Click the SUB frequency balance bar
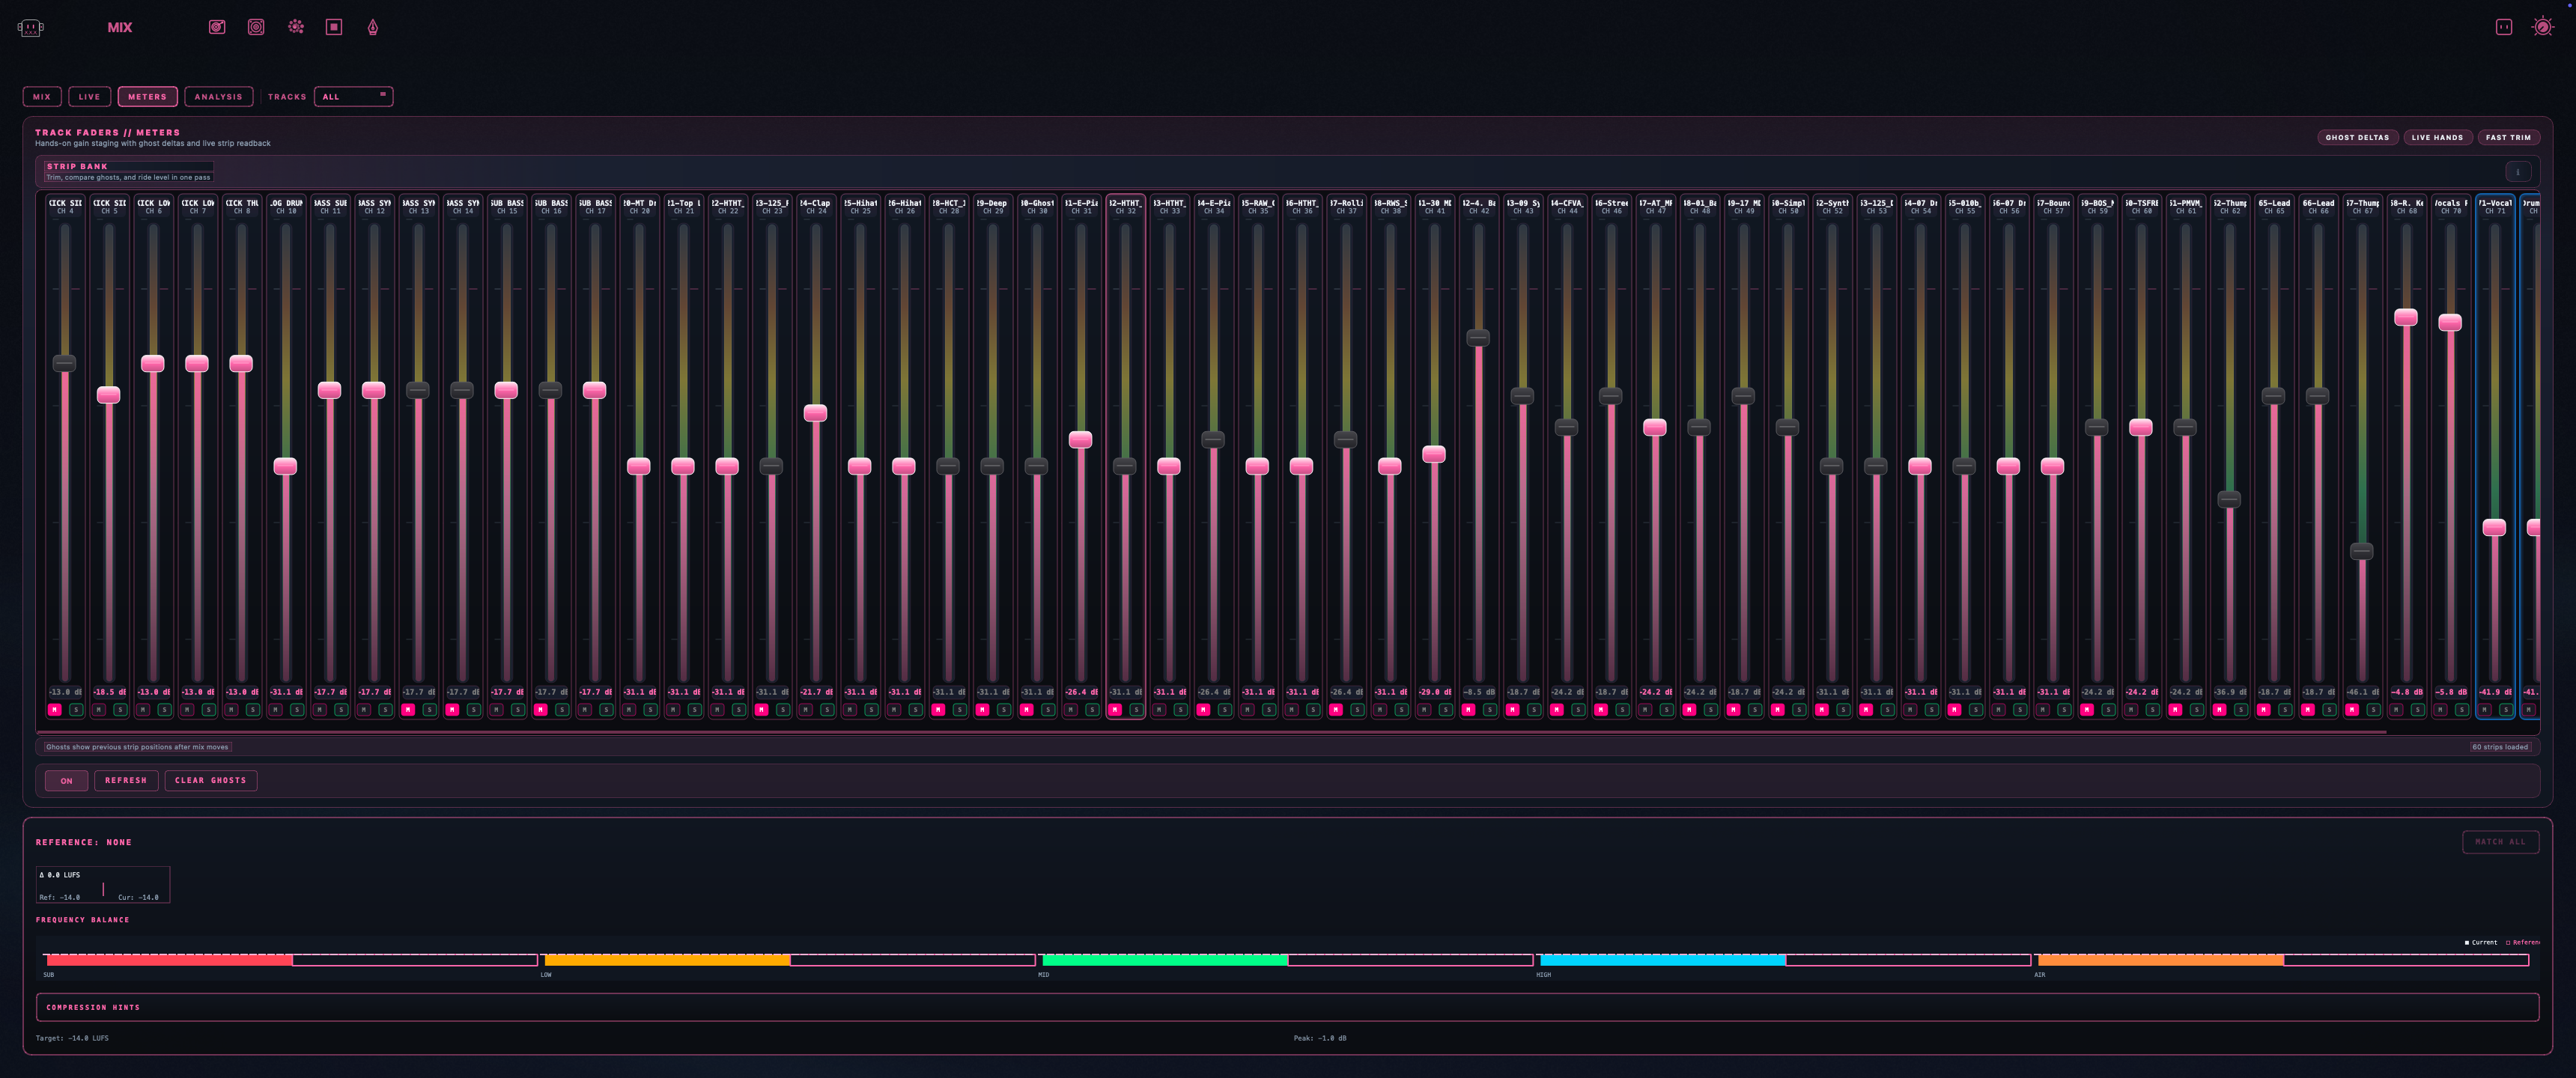 pos(291,961)
